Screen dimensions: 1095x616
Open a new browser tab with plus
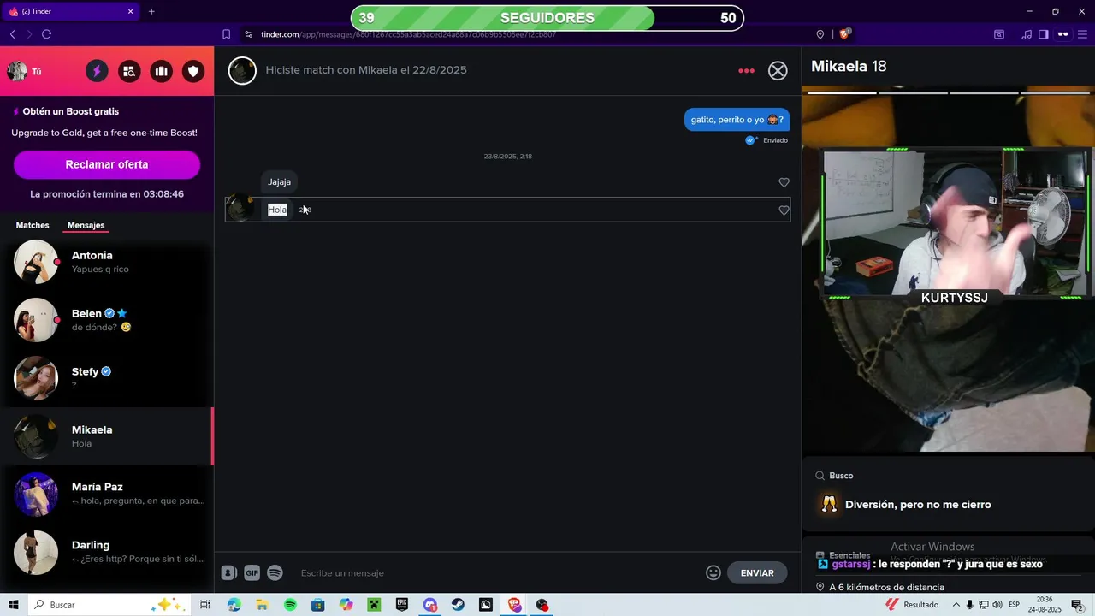[151, 11]
